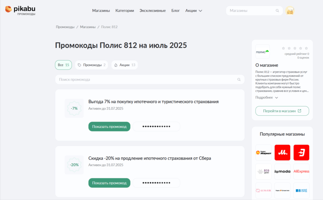The image size is (323, 200).
Task: Click the -7% discount badge
Action: pyautogui.click(x=74, y=108)
